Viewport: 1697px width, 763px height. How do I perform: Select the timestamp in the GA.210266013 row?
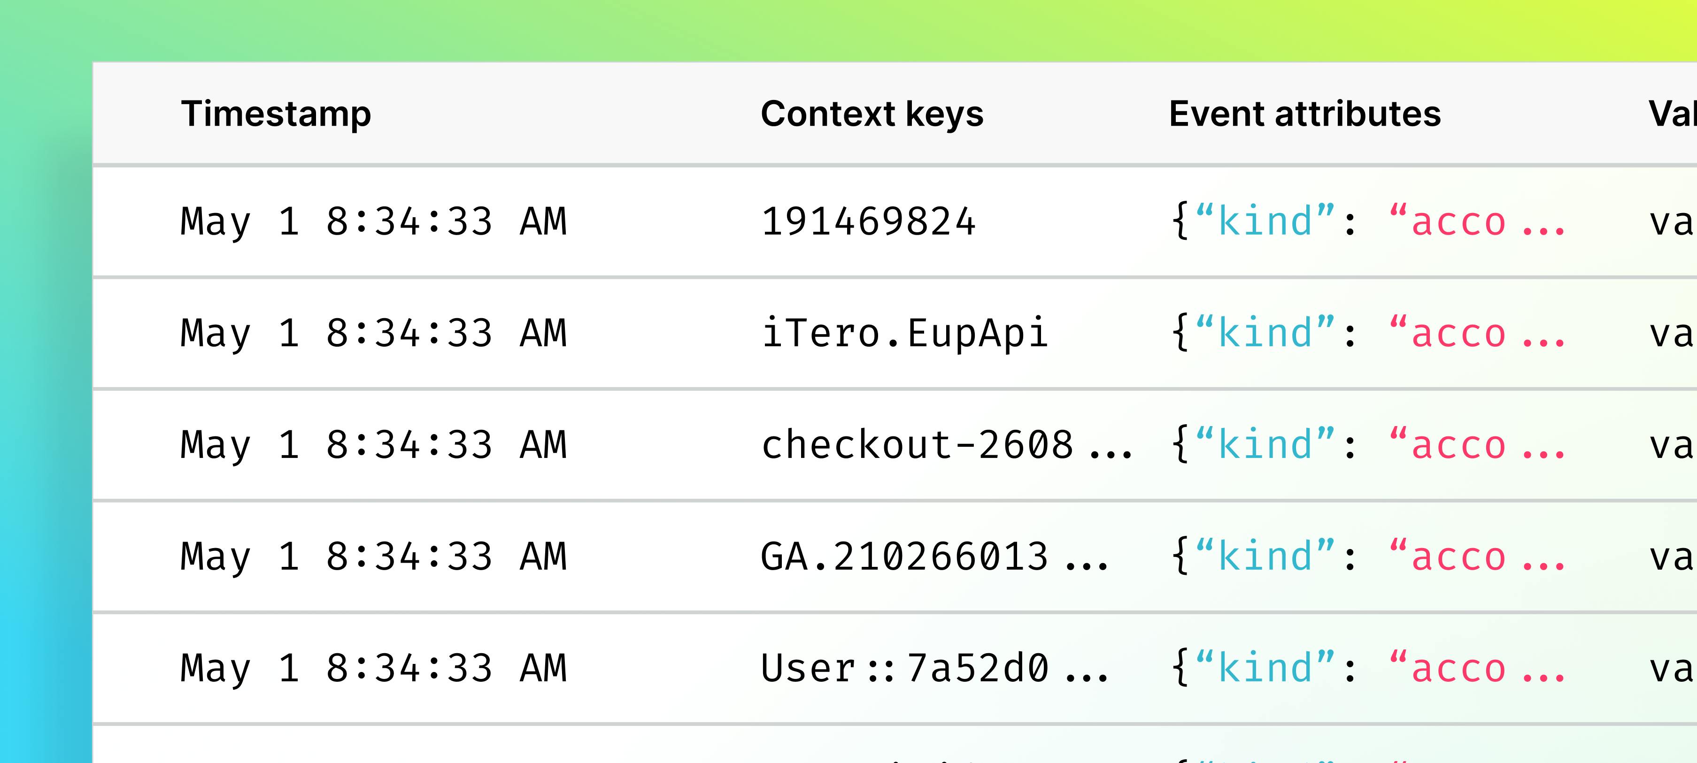pyautogui.click(x=373, y=557)
